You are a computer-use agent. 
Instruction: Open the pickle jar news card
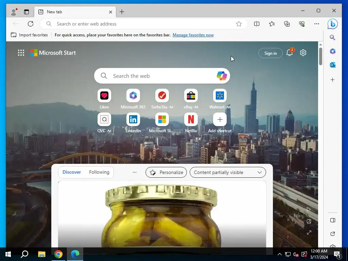[x=162, y=214]
